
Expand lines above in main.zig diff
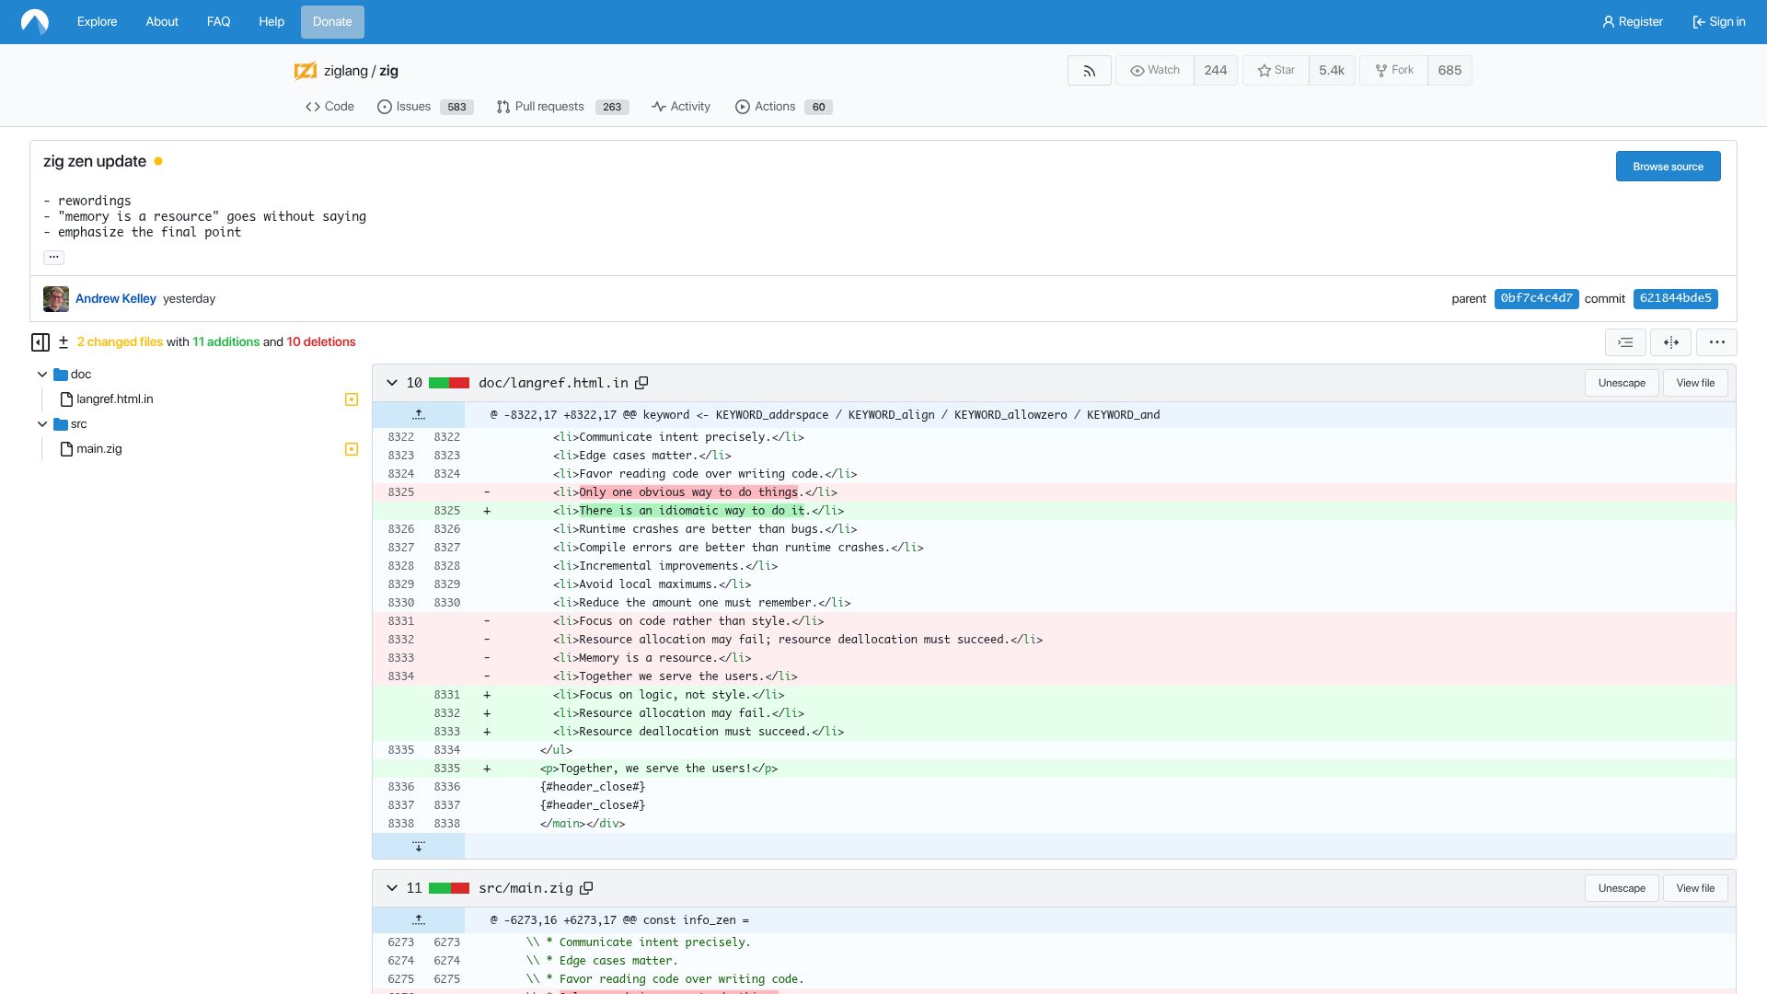coord(419,920)
